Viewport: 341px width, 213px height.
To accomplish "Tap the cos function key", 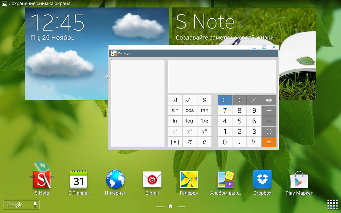I will [x=190, y=110].
